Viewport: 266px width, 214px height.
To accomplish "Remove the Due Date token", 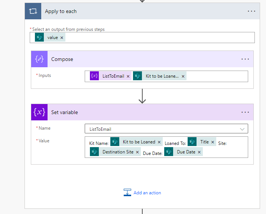I will (x=199, y=152).
